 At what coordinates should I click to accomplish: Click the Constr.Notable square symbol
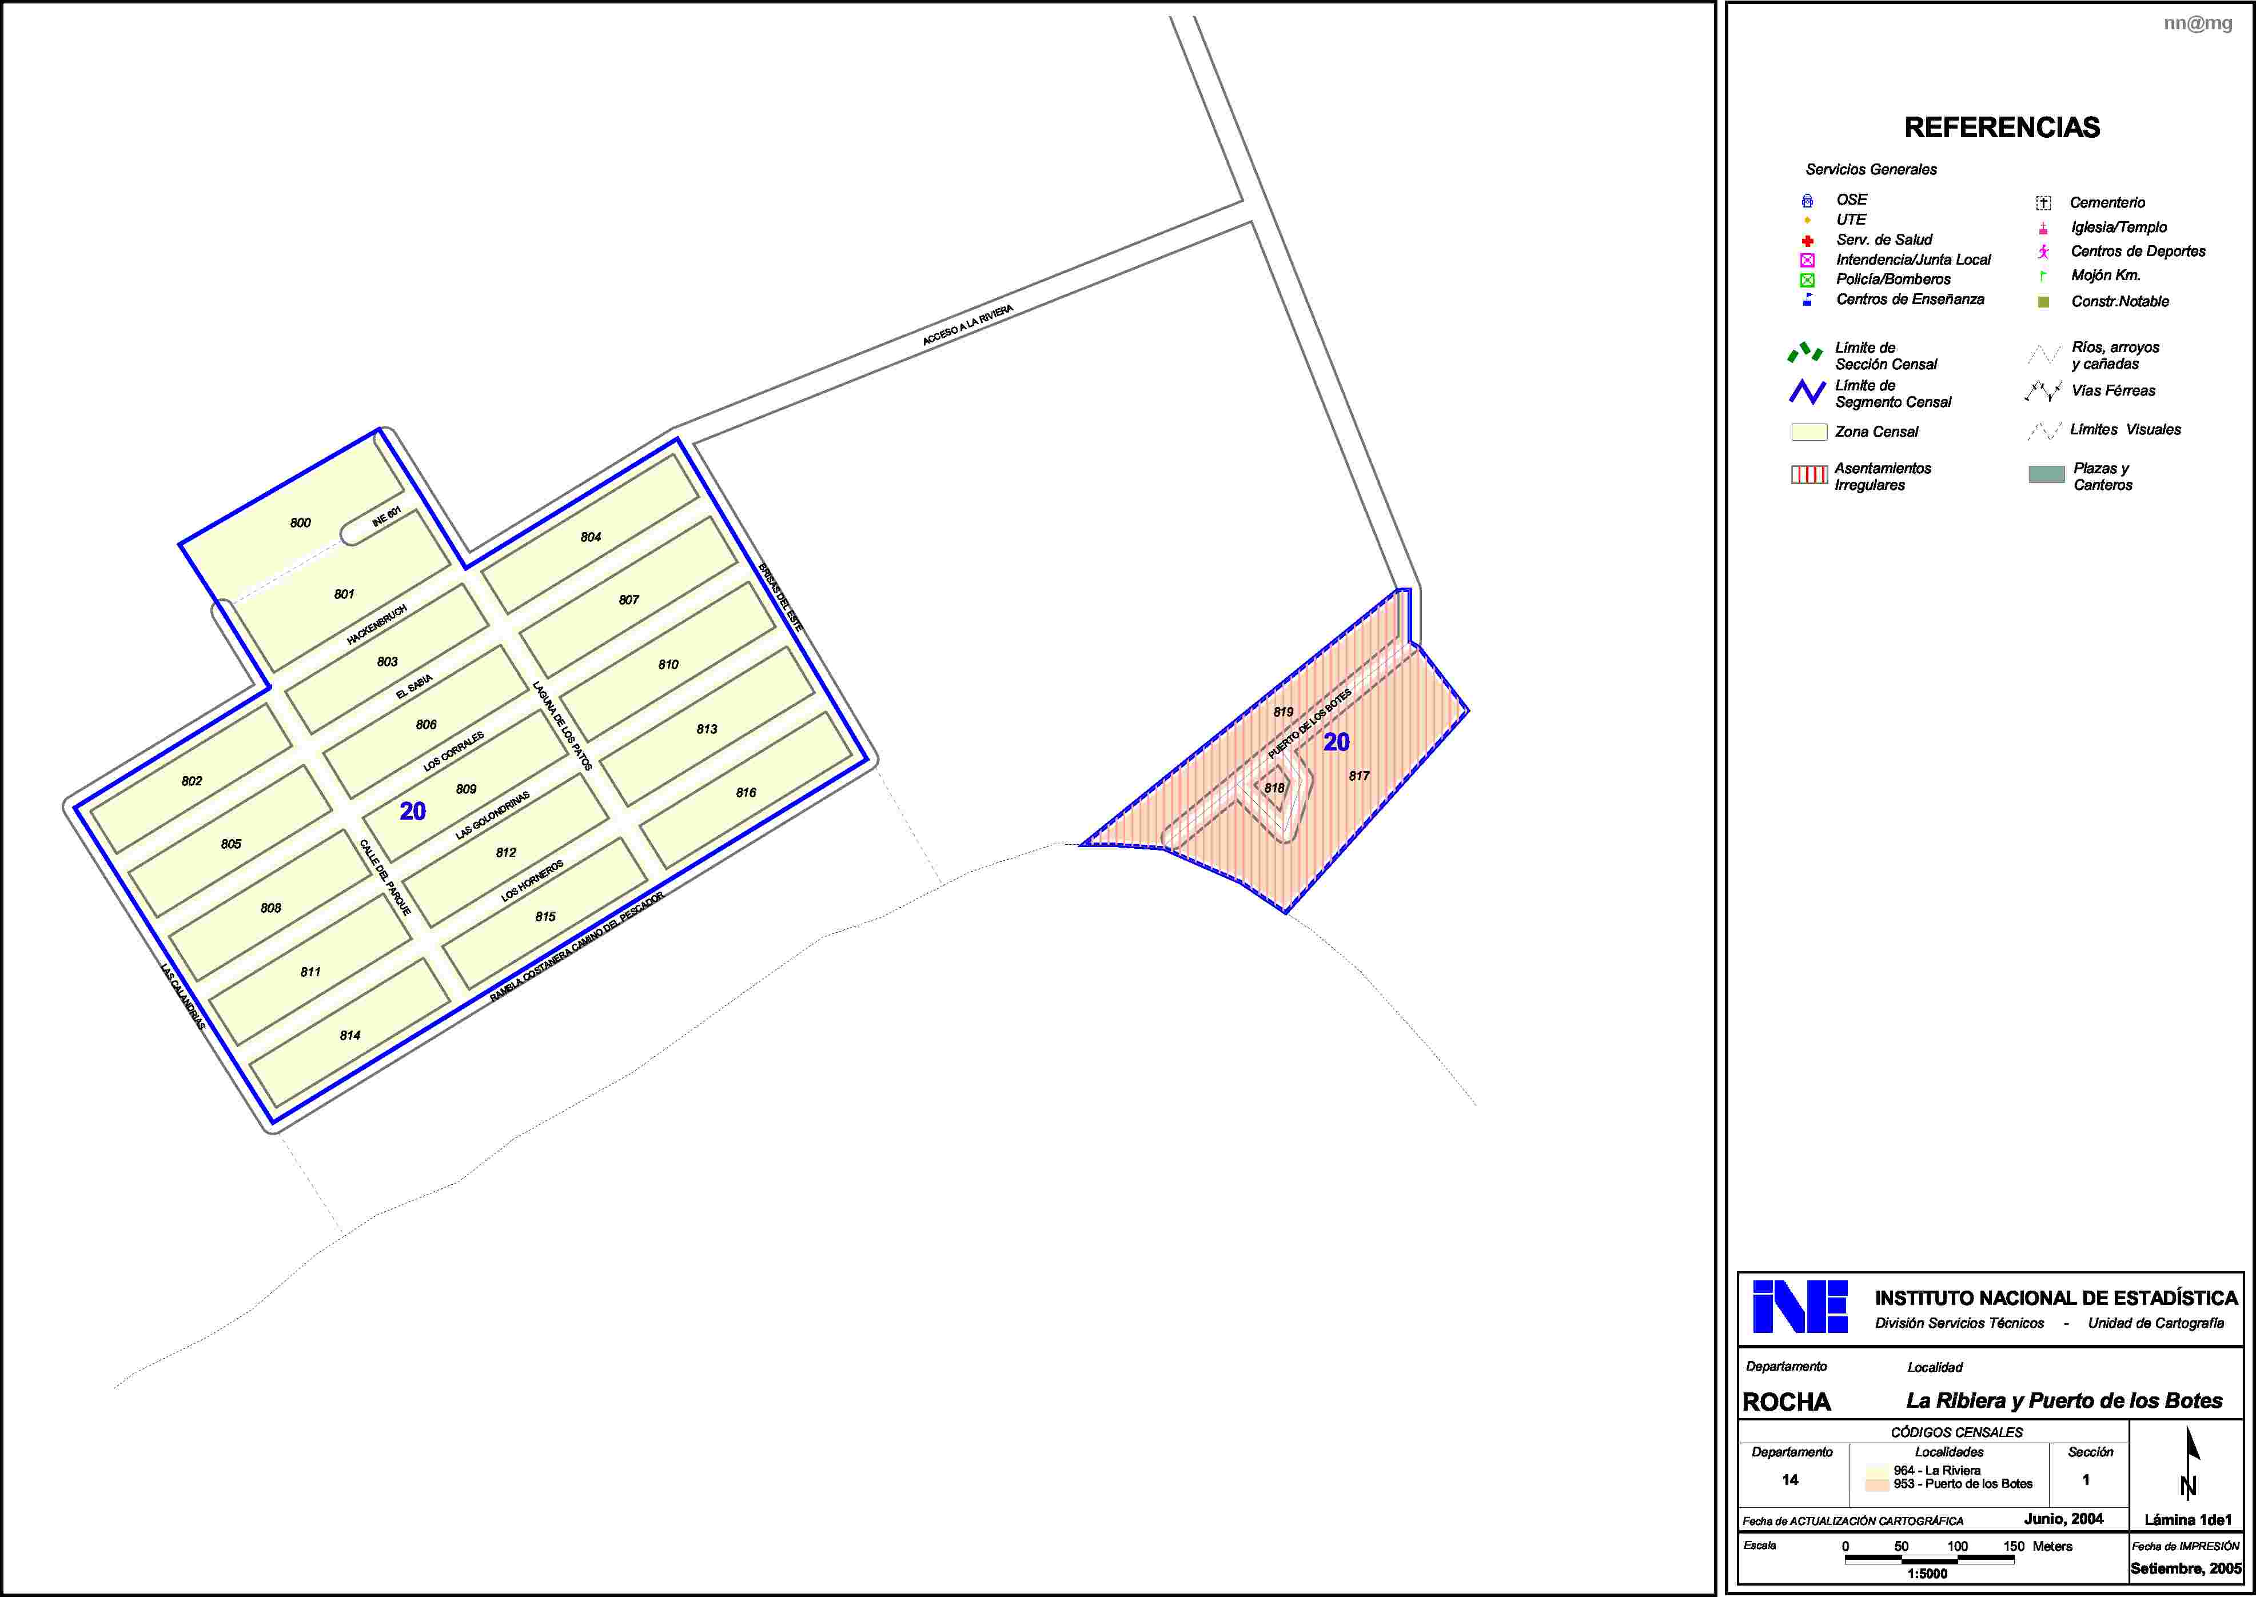tap(2043, 302)
